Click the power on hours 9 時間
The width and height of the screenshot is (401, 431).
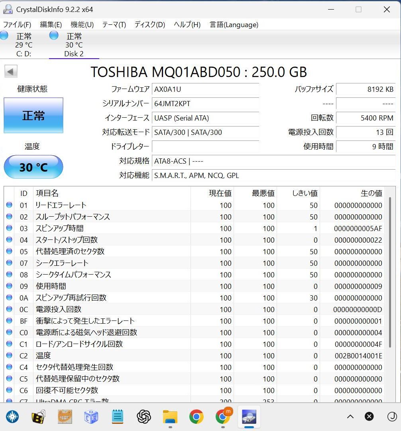[x=366, y=146]
